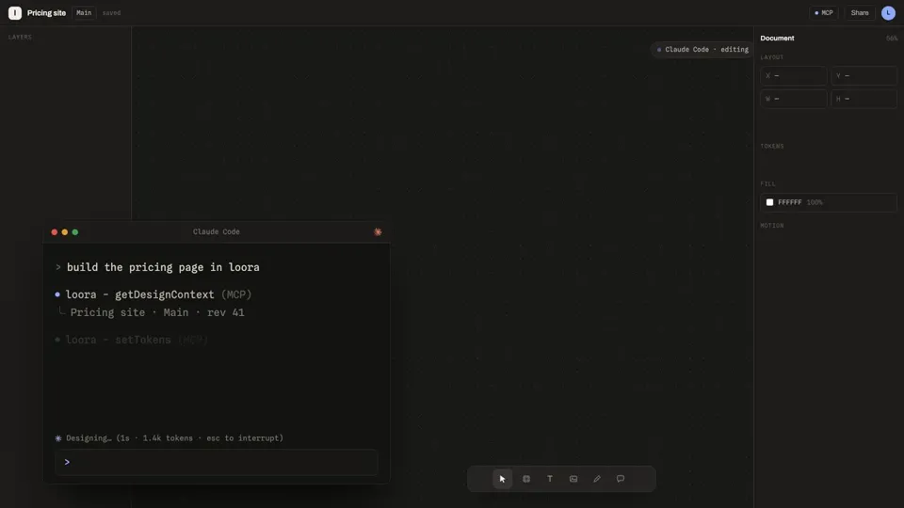
Task: Click the FFFFFF hex value
Action: 790,202
